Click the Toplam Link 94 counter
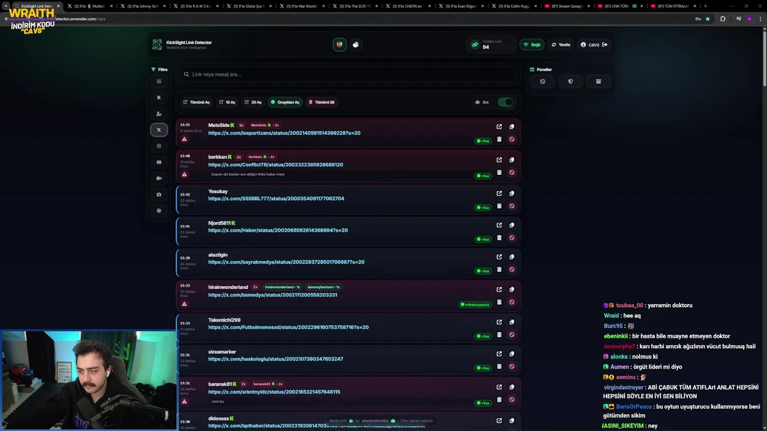 (491, 45)
